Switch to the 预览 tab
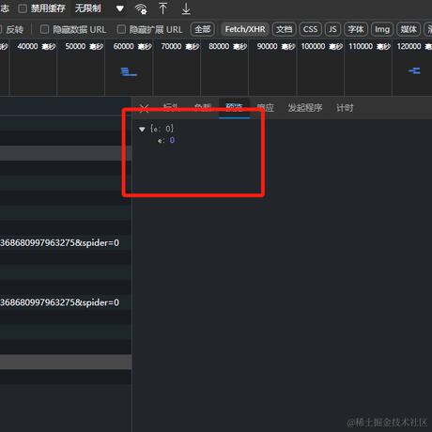 [x=234, y=108]
